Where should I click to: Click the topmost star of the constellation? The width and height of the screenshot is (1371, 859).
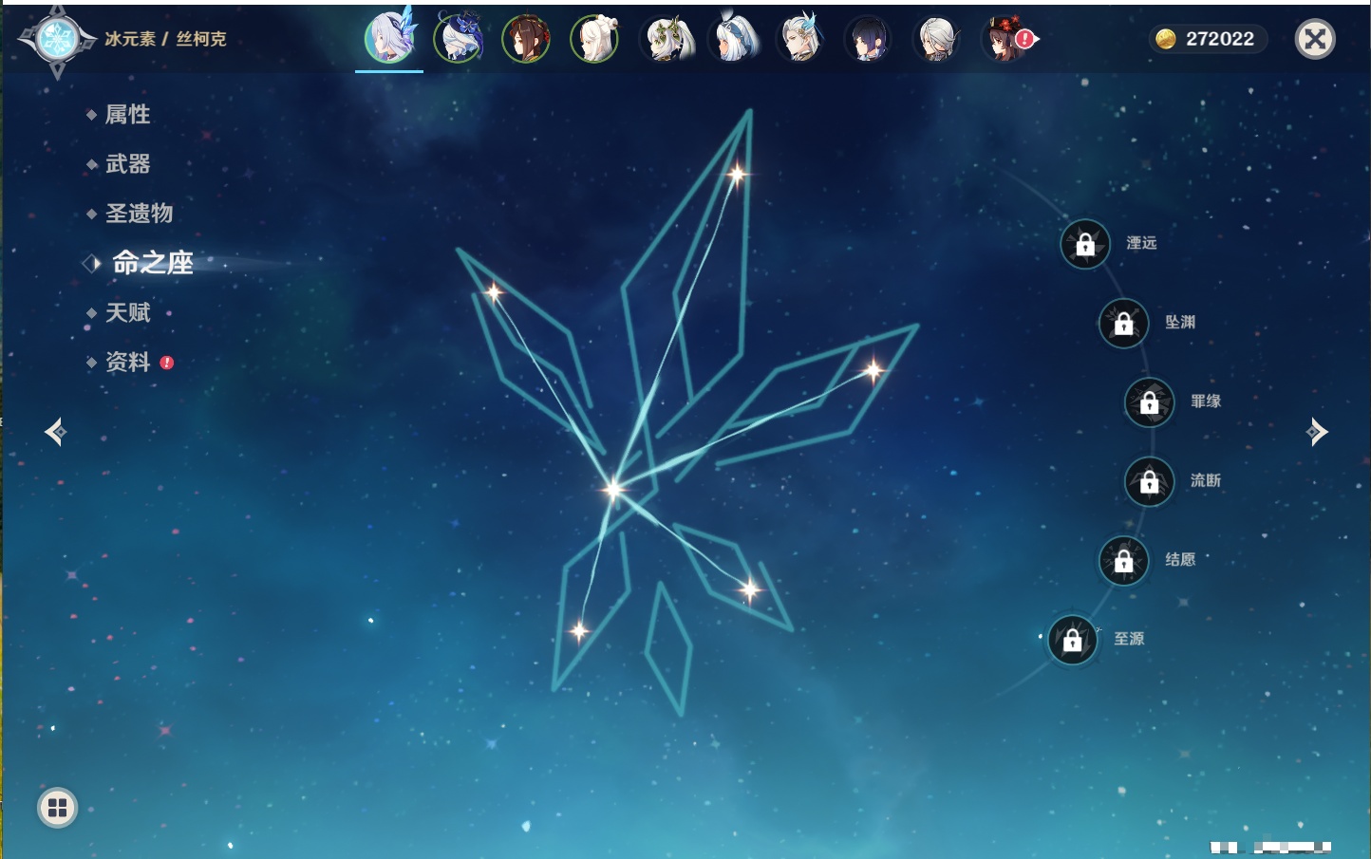(737, 174)
